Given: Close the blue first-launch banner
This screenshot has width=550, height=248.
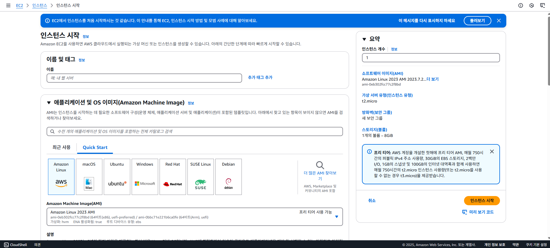Looking at the screenshot, I should (x=499, y=21).
